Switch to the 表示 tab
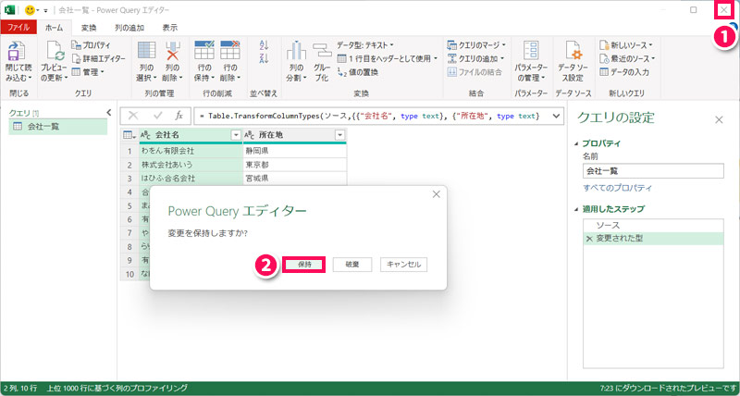Screen dimensions: 740x396 point(170,28)
